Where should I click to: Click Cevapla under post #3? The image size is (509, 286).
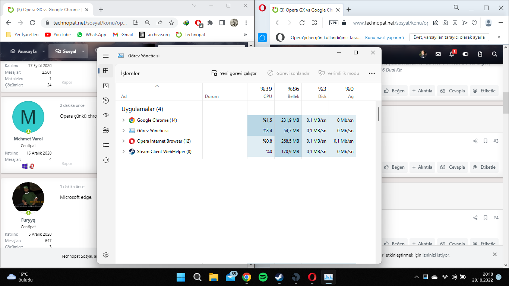(x=453, y=167)
